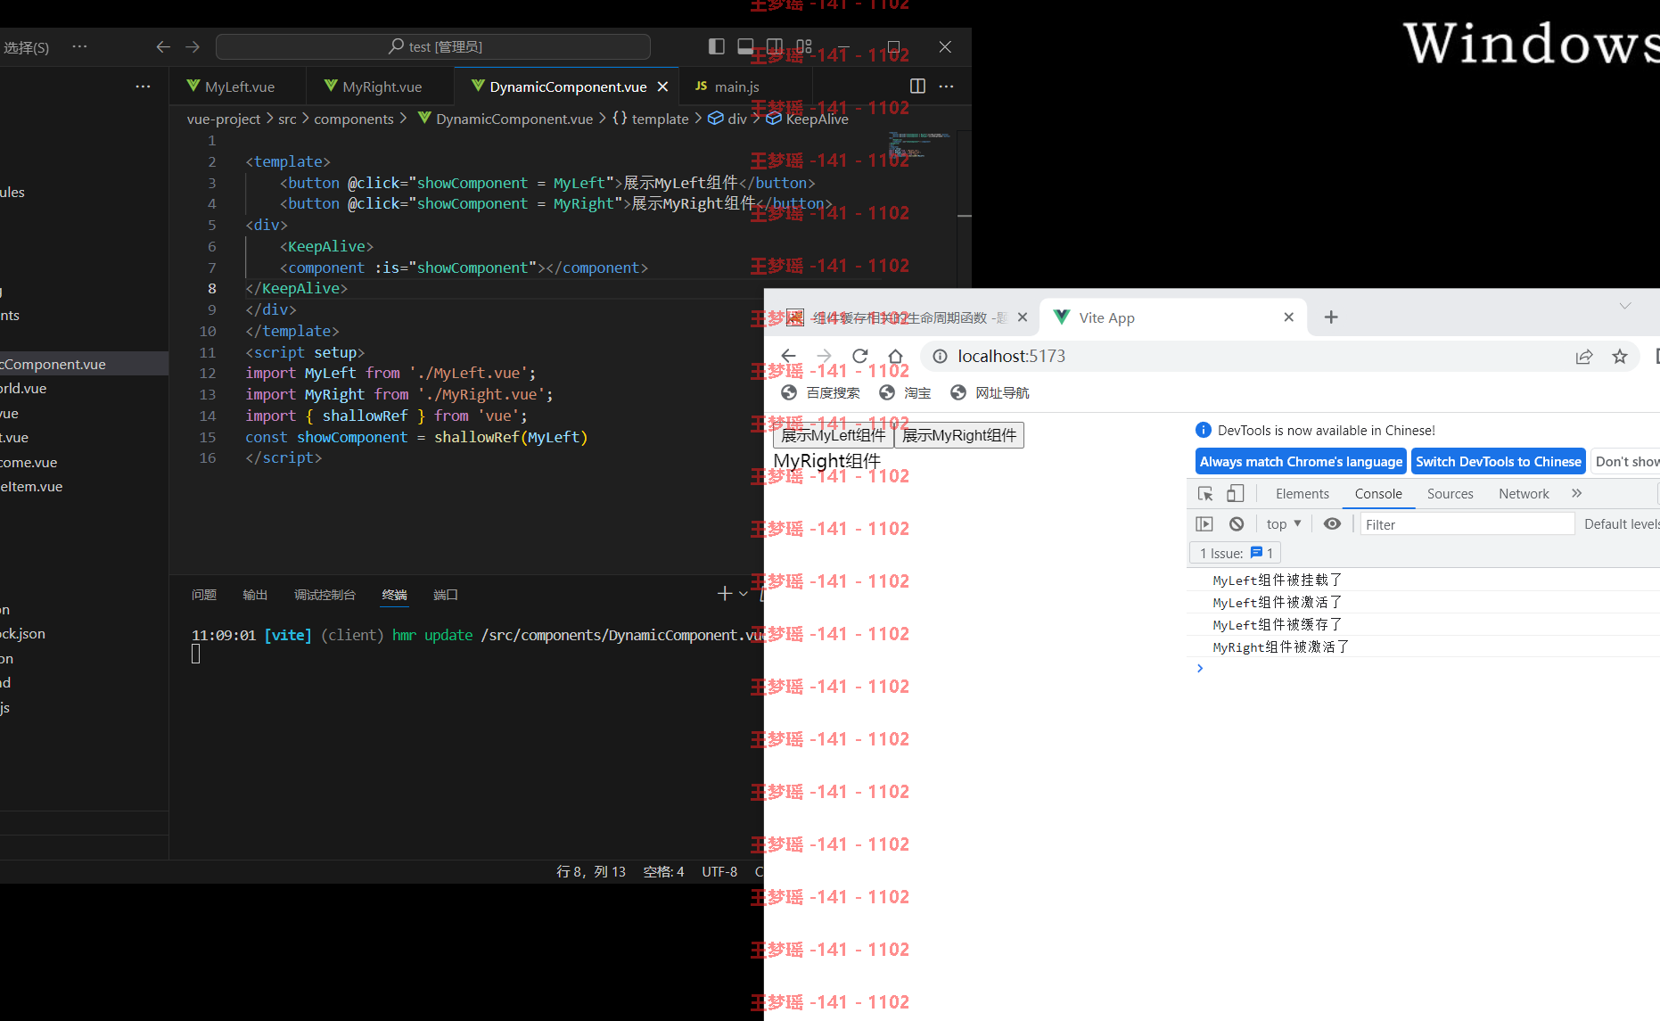Image resolution: width=1660 pixels, height=1021 pixels.
Task: Toggle secondary sidebar layout icon
Action: (x=775, y=46)
